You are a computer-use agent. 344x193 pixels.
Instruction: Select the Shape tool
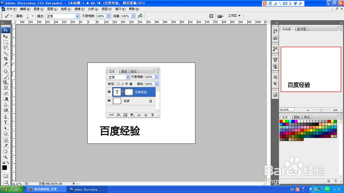6,134
